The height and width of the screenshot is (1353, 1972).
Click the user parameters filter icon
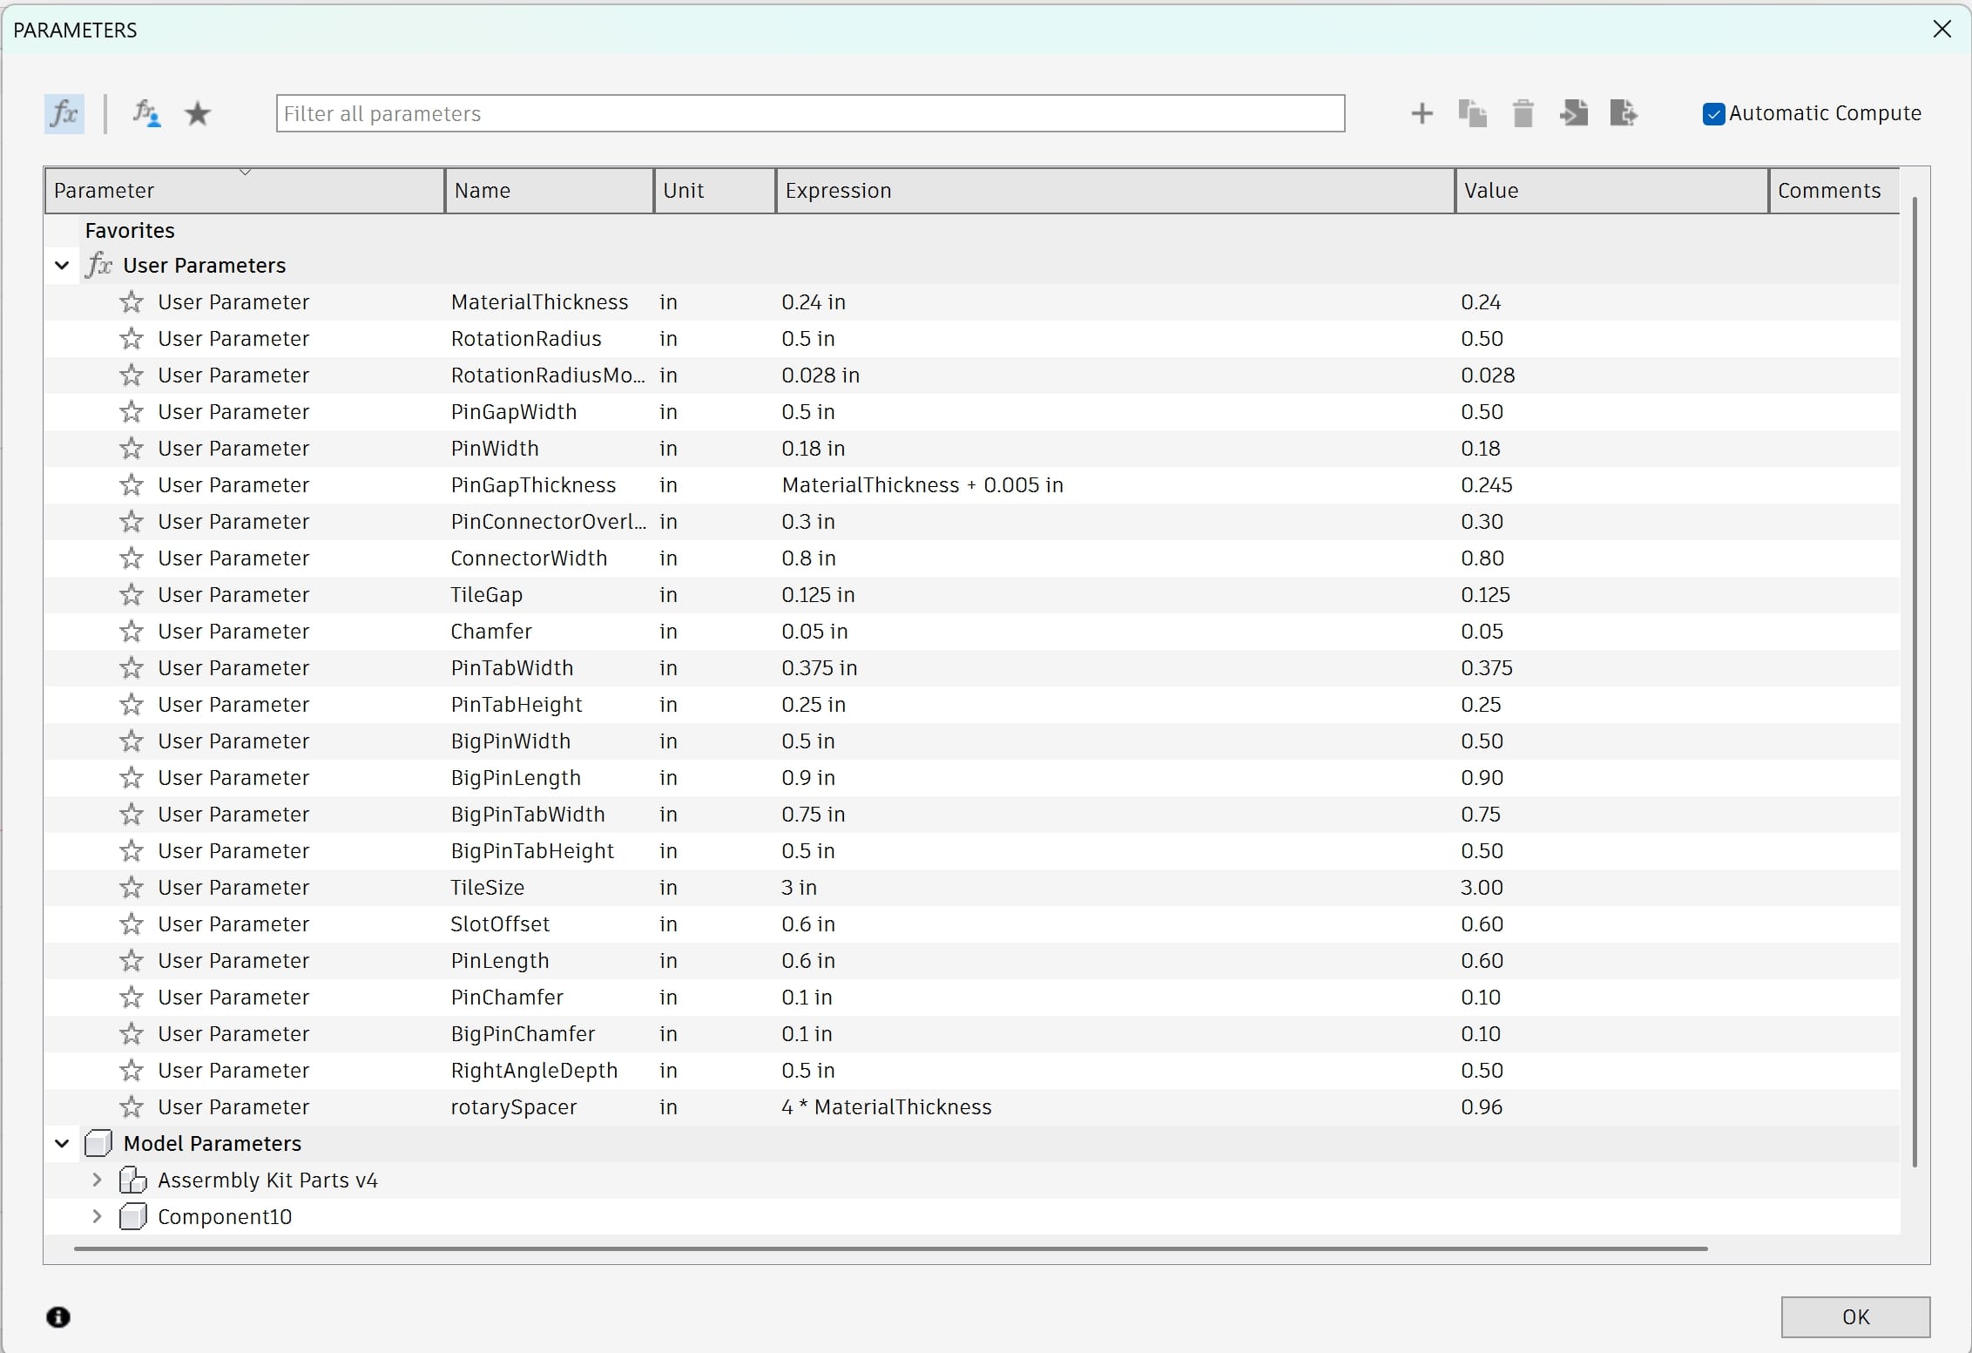tap(146, 114)
